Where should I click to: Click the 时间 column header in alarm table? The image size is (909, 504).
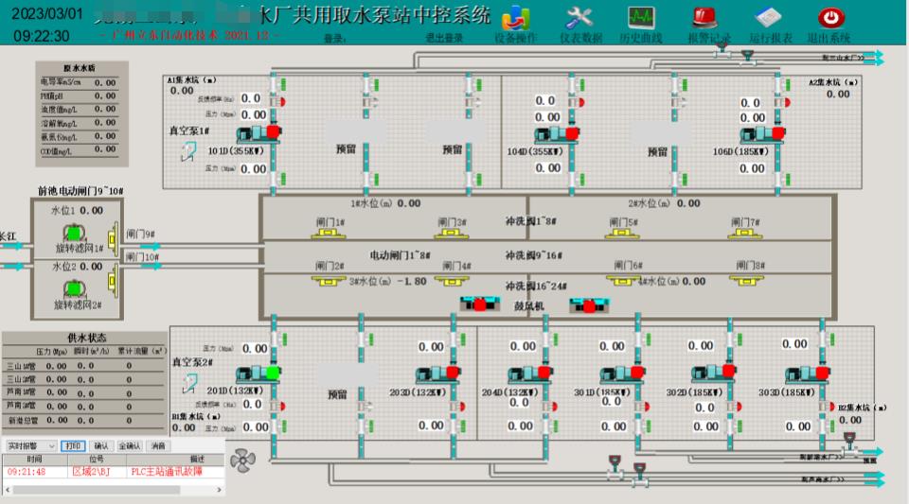[35, 459]
